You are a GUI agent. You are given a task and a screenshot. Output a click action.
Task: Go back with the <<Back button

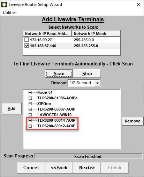tap(59, 168)
